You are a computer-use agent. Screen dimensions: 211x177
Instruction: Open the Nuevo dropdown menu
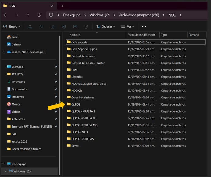click(x=12, y=26)
